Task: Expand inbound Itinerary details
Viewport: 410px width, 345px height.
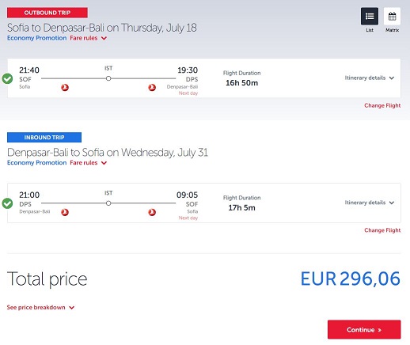Action: 370,203
